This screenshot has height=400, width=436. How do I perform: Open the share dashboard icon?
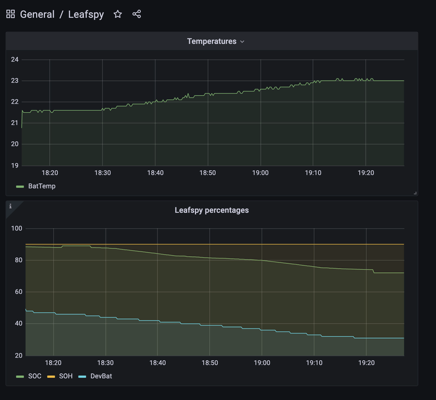pos(137,15)
